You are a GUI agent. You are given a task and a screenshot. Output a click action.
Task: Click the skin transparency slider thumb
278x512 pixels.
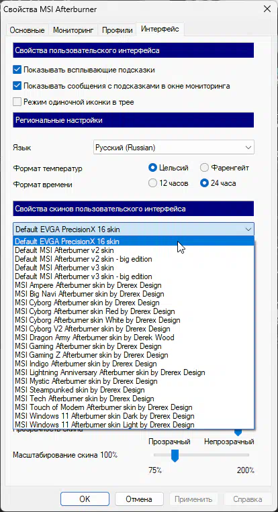tap(238, 433)
